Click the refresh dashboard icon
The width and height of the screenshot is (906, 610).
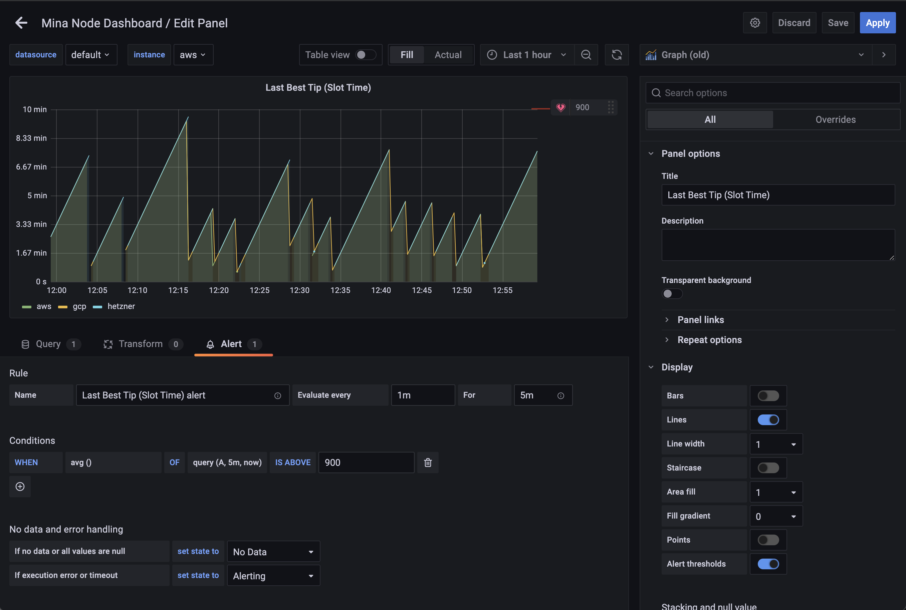pyautogui.click(x=617, y=55)
